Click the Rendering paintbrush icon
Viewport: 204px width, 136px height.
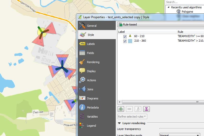pos(82,62)
